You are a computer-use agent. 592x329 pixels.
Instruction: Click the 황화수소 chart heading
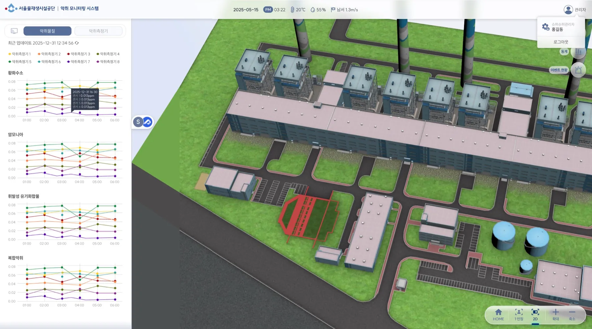15,73
